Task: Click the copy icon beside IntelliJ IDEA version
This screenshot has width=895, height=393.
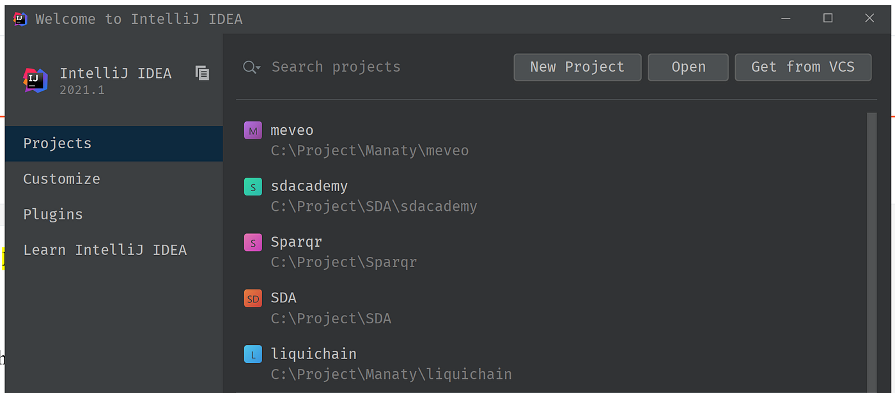Action: 202,73
